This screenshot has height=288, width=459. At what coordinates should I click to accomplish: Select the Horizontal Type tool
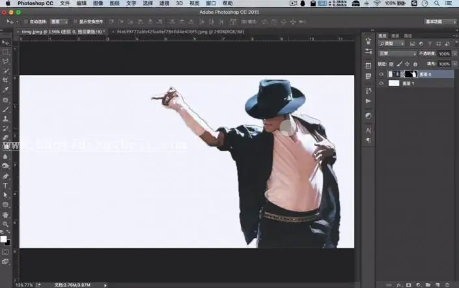(x=5, y=186)
